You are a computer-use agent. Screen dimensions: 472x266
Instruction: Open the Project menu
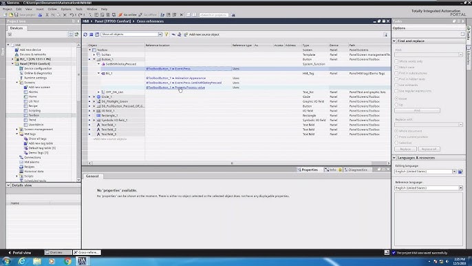(7, 10)
